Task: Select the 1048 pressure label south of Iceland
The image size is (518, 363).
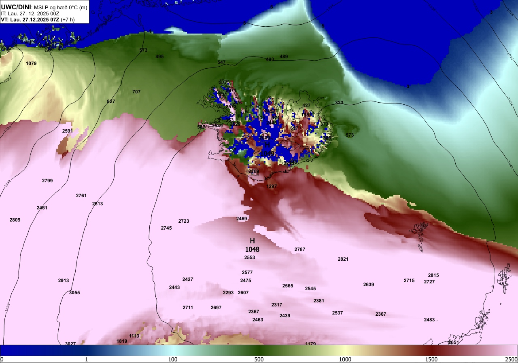Action: (252, 249)
